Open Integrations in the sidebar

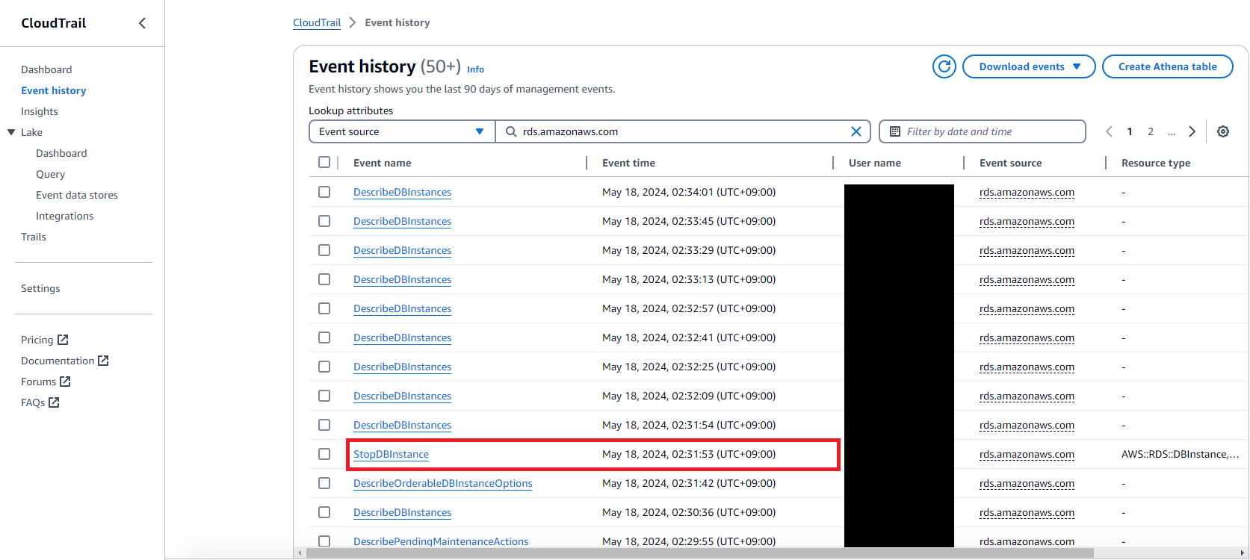(65, 216)
